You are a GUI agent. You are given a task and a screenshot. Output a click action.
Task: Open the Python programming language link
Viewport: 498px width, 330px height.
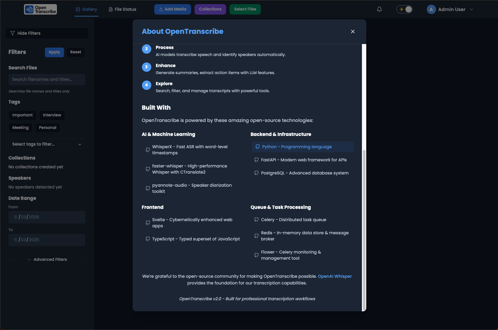tap(303, 147)
